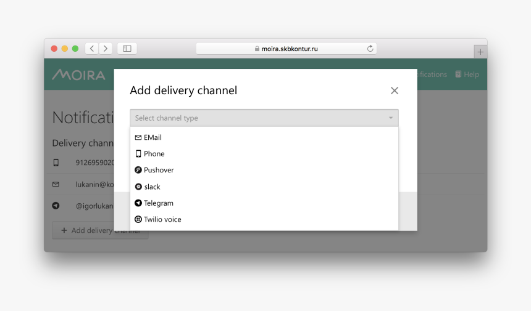Click the dropdown arrow of channel type
This screenshot has width=531, height=311.
tap(391, 118)
